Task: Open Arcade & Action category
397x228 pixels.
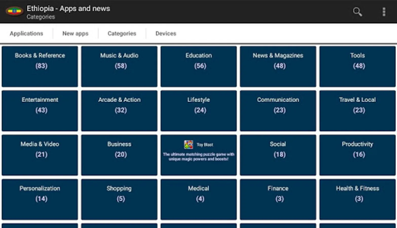Action: pyautogui.click(x=119, y=111)
